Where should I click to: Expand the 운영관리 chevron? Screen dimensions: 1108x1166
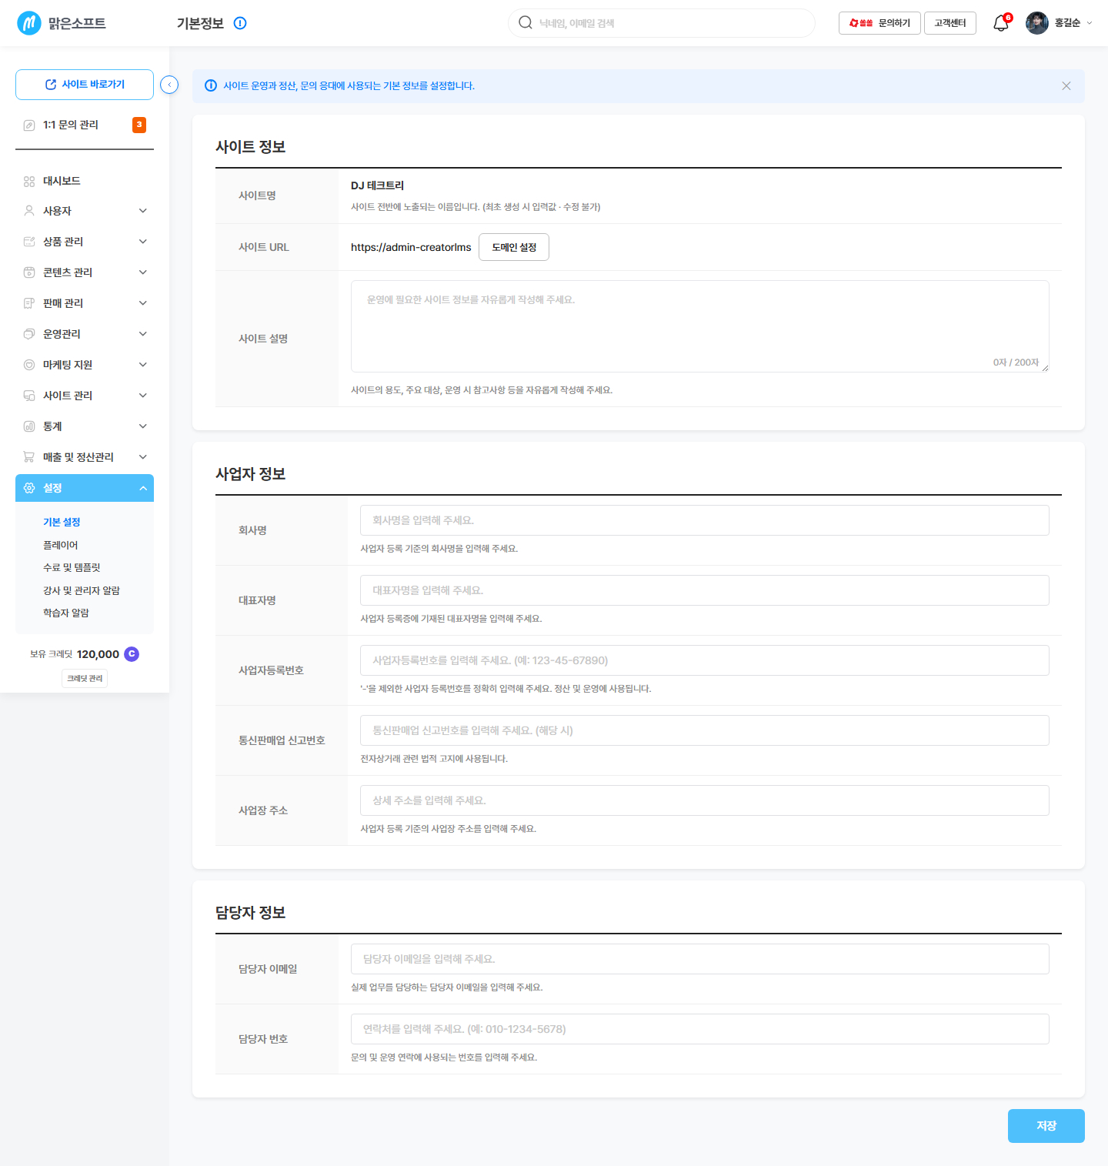pyautogui.click(x=143, y=333)
